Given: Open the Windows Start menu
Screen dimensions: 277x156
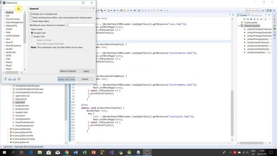Looking at the screenshot, I should coord(4,152).
